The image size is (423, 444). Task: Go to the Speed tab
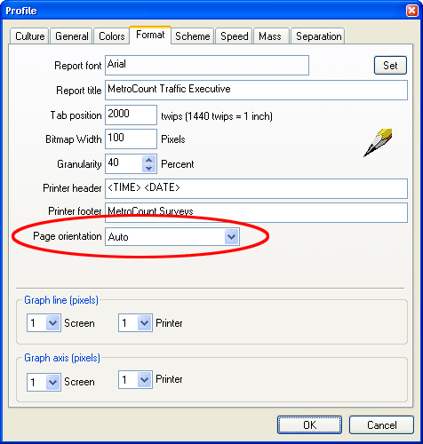pyautogui.click(x=234, y=36)
